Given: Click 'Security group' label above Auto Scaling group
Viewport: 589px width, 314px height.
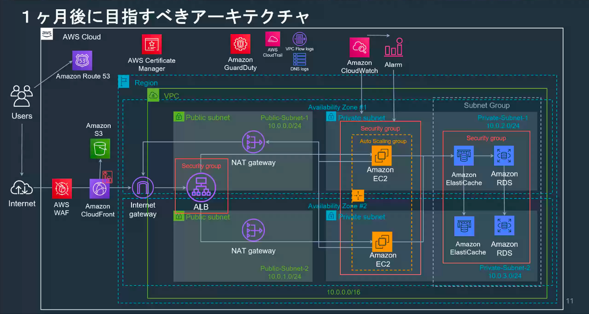Looking at the screenshot, I should tap(381, 128).
